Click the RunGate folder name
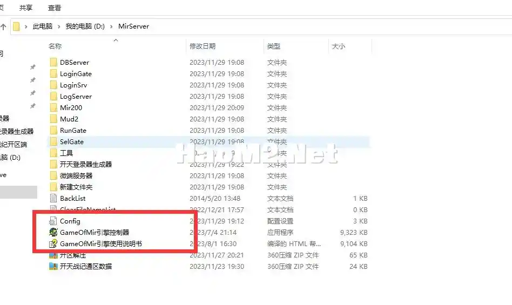The image size is (512, 305). [73, 131]
